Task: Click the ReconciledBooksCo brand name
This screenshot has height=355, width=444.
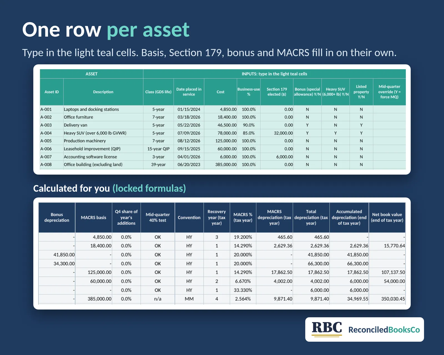Action: 384,330
